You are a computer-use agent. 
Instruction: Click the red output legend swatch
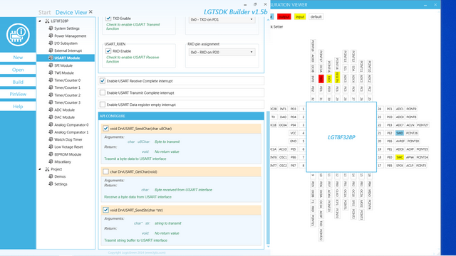pyautogui.click(x=284, y=17)
